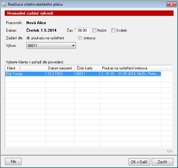Click the card number 00011 cell

pos(87,74)
